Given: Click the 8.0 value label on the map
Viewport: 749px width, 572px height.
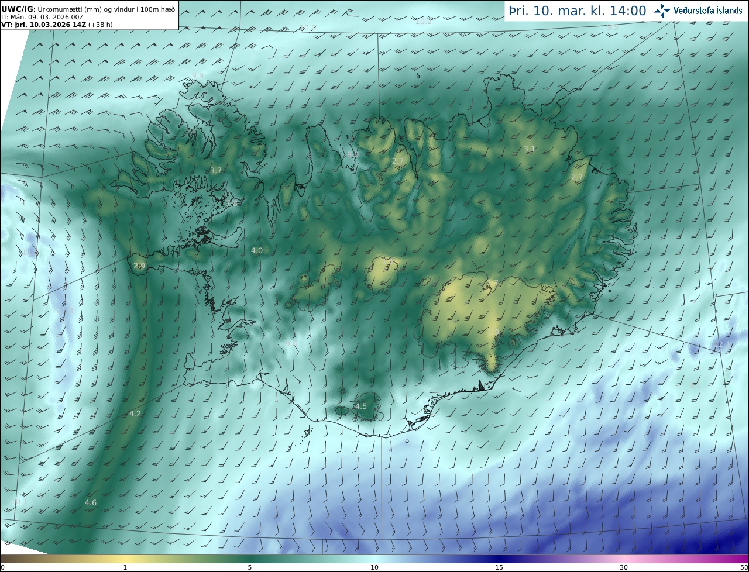Looking at the screenshot, I should pyautogui.click(x=353, y=155).
